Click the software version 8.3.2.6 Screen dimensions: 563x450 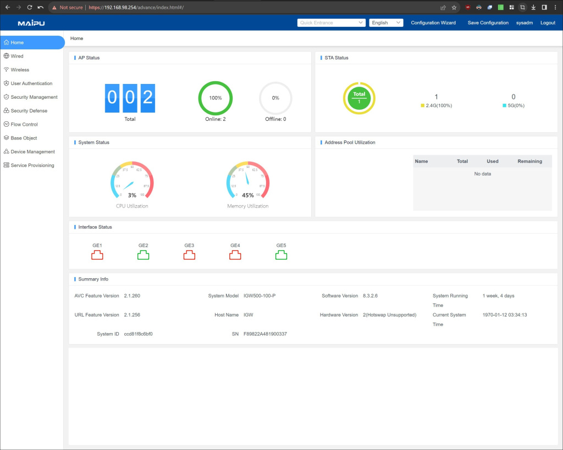coord(370,296)
